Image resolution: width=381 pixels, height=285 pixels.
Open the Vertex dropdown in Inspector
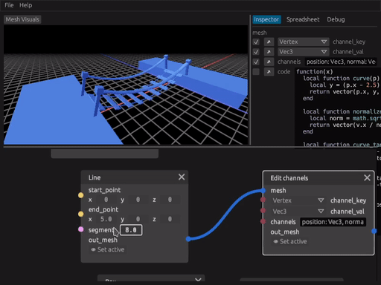click(x=303, y=42)
